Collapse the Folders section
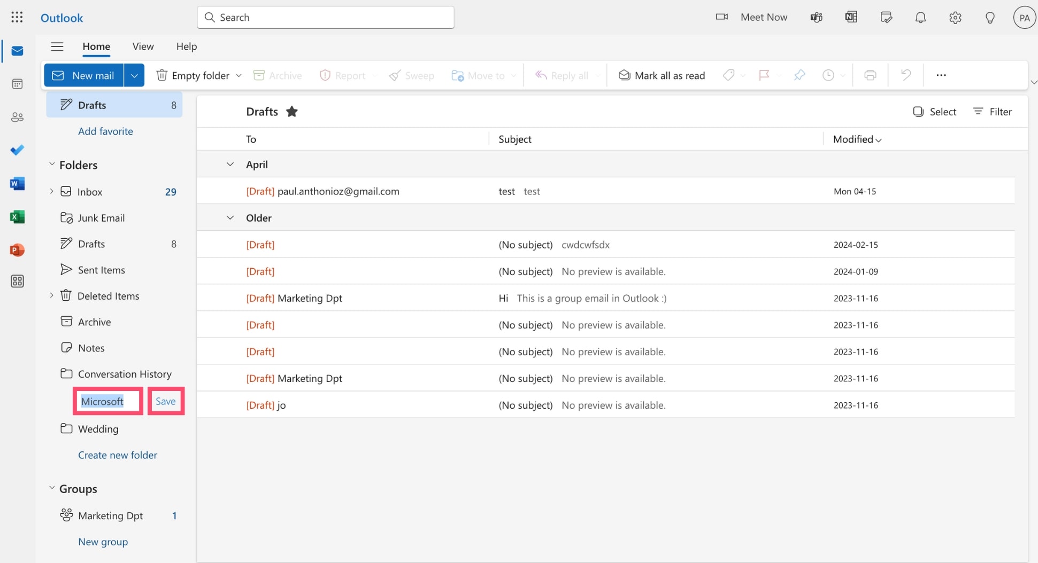This screenshot has width=1038, height=563. click(x=52, y=165)
